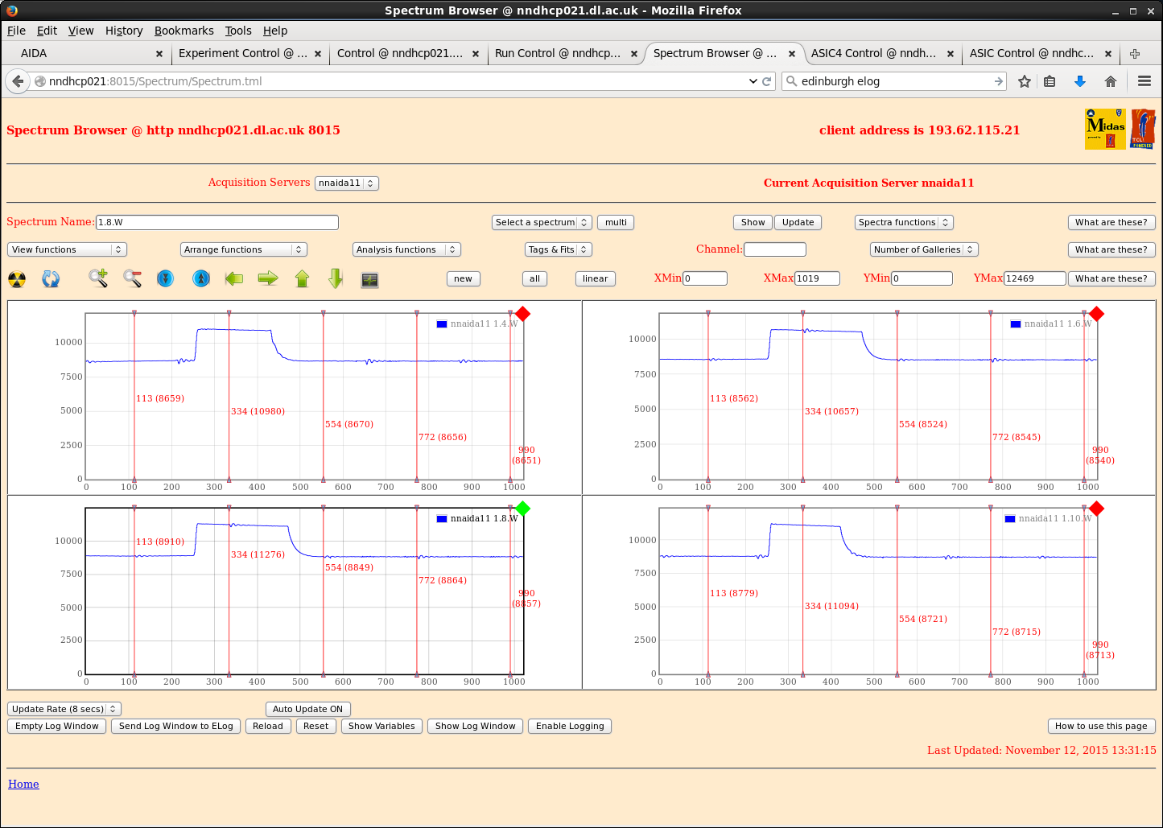This screenshot has width=1163, height=828.
Task: Toggle the Auto Update ON button
Action: 308,709
